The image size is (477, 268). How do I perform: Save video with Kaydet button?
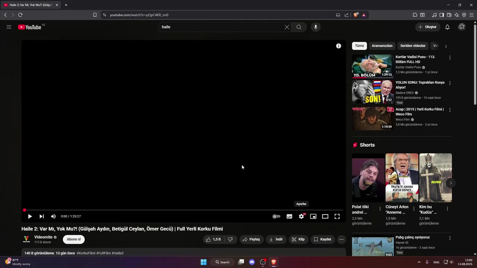(323, 239)
